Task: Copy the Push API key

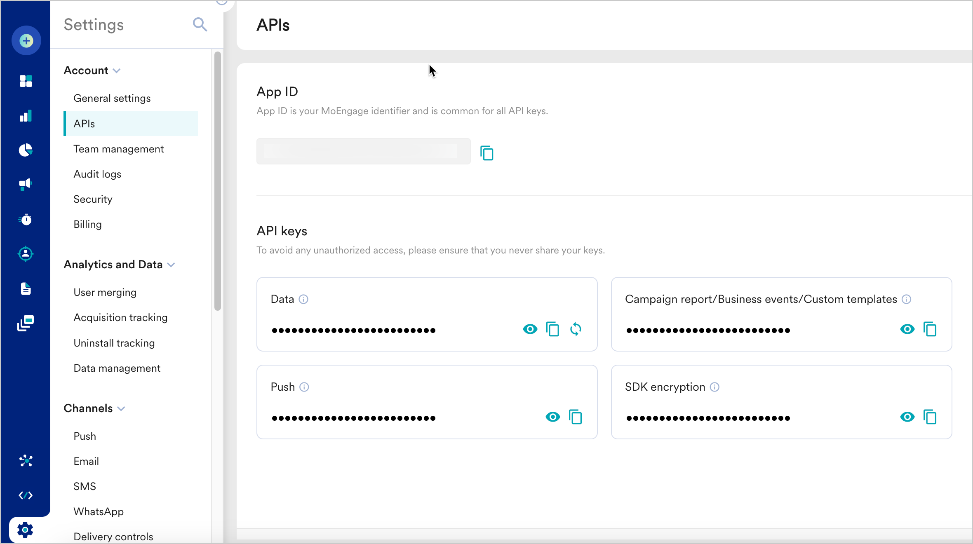Action: [x=576, y=417]
